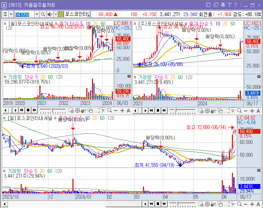This screenshot has height=208, width=263.
Task: Click range-select icon in monthly chart toolbar
Action: tap(96, 111)
